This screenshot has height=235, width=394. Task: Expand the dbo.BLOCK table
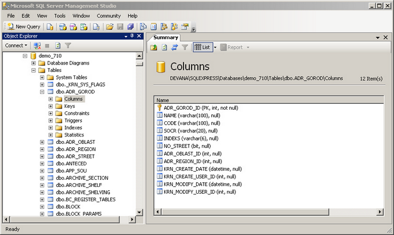[x=42, y=207]
